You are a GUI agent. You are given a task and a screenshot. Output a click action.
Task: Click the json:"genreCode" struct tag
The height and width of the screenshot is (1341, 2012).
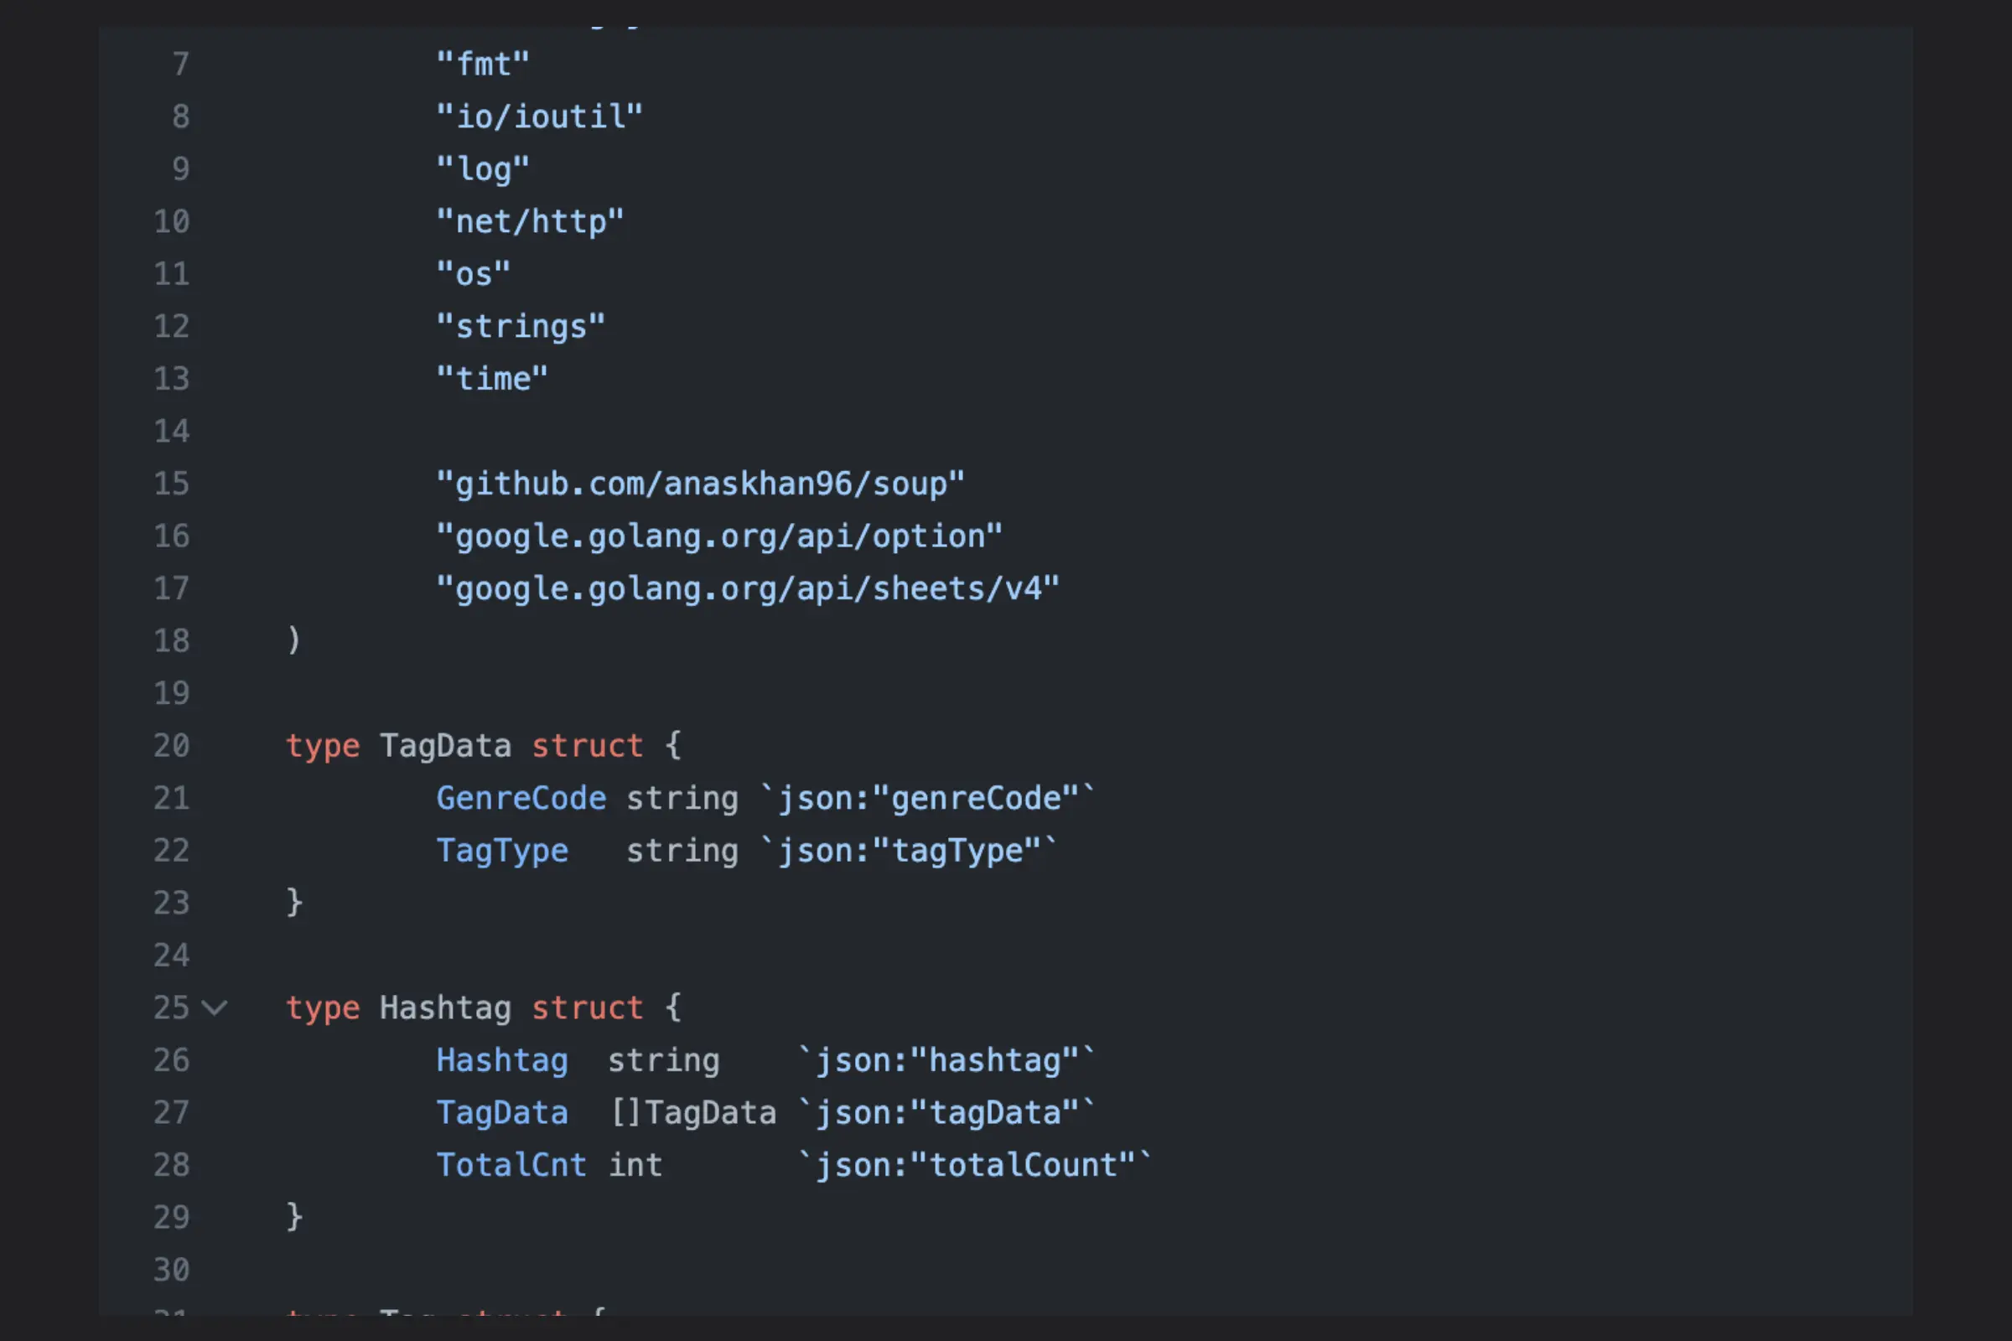pyautogui.click(x=928, y=799)
